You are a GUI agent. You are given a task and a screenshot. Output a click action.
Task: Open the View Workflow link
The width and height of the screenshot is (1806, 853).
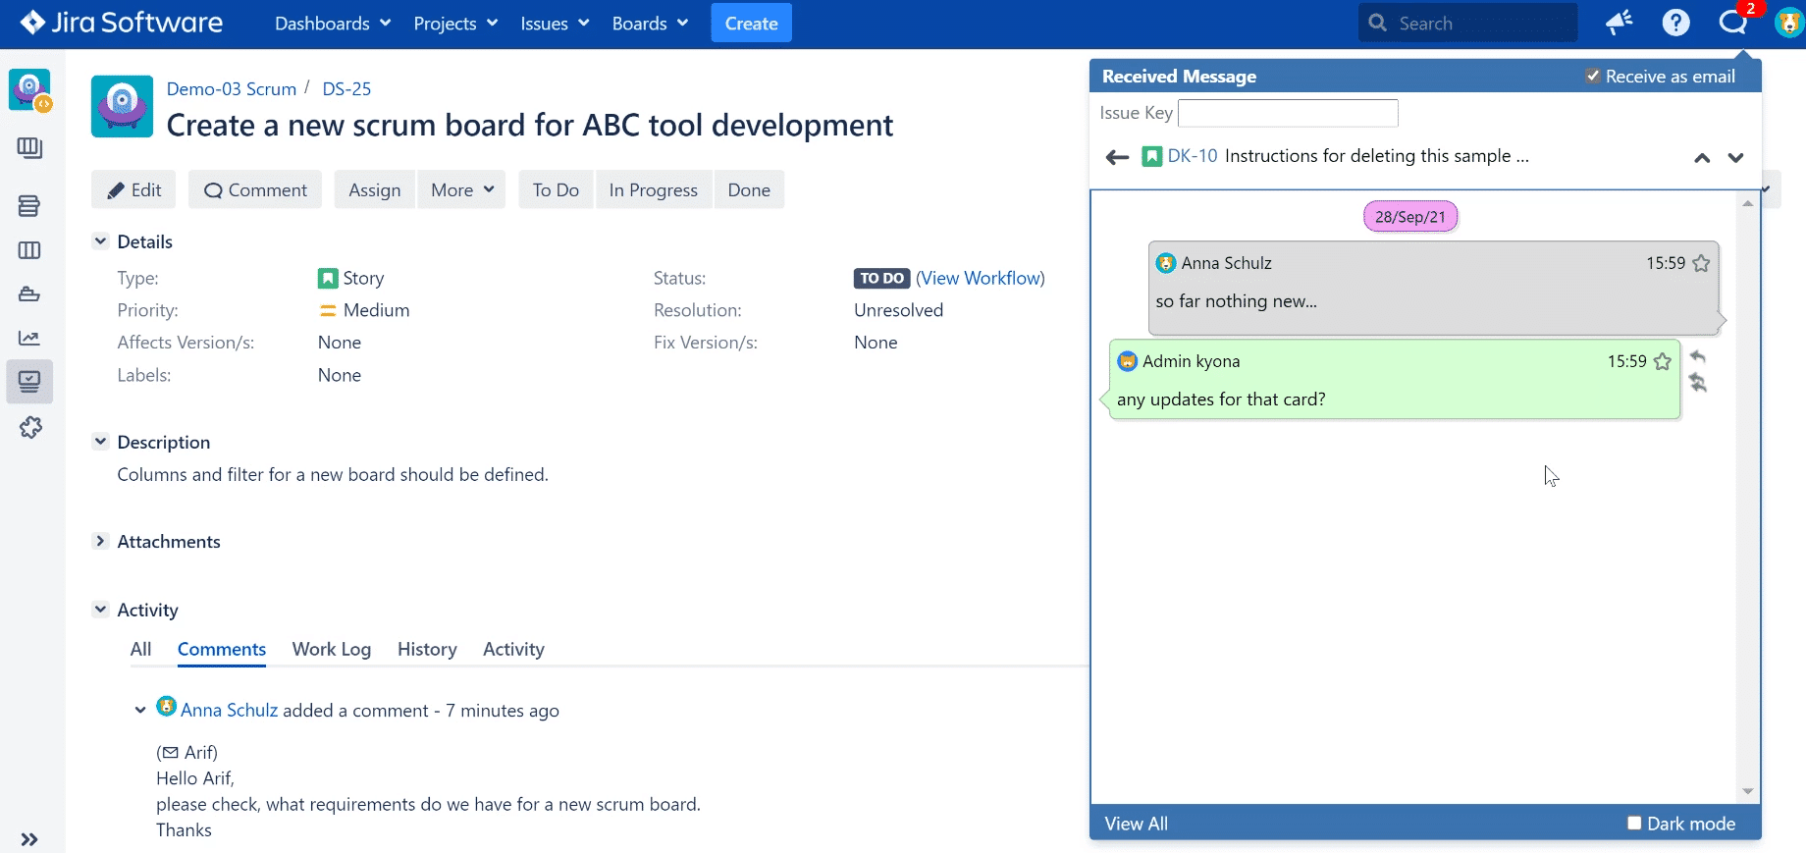pyautogui.click(x=980, y=278)
